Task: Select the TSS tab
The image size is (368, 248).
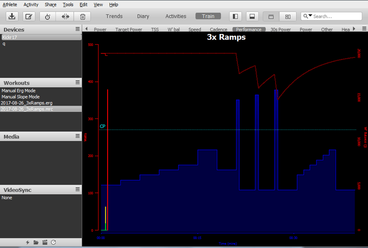Action: click(155, 29)
